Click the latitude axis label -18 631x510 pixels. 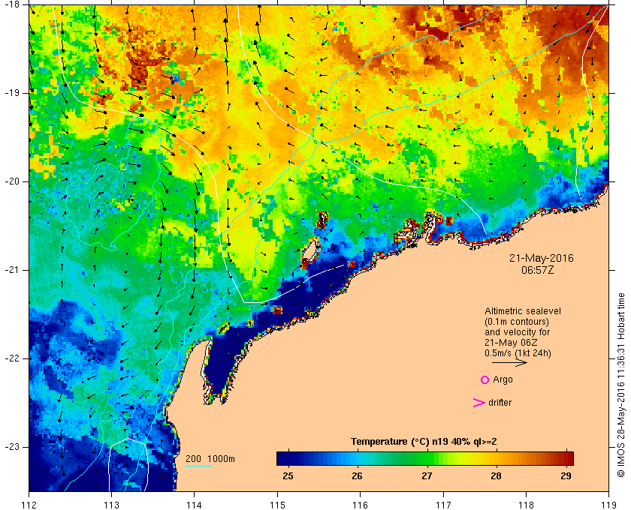click(13, 4)
